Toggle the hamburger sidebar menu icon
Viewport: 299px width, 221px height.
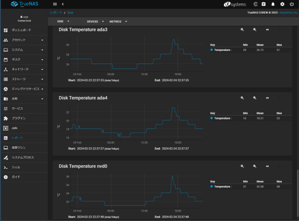point(55,4)
